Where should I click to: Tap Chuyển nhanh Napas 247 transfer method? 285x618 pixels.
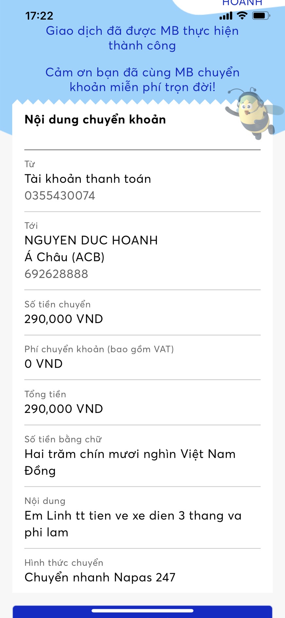(100, 577)
